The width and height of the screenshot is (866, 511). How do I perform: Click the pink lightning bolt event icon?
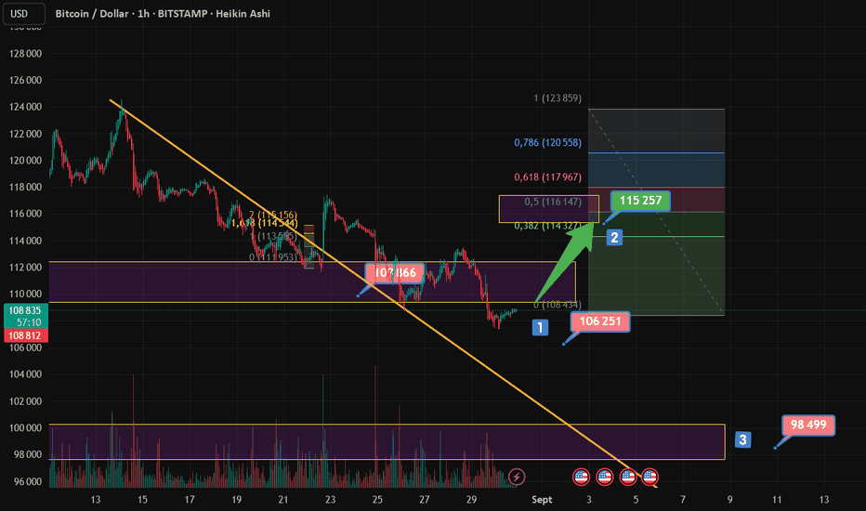(x=517, y=477)
